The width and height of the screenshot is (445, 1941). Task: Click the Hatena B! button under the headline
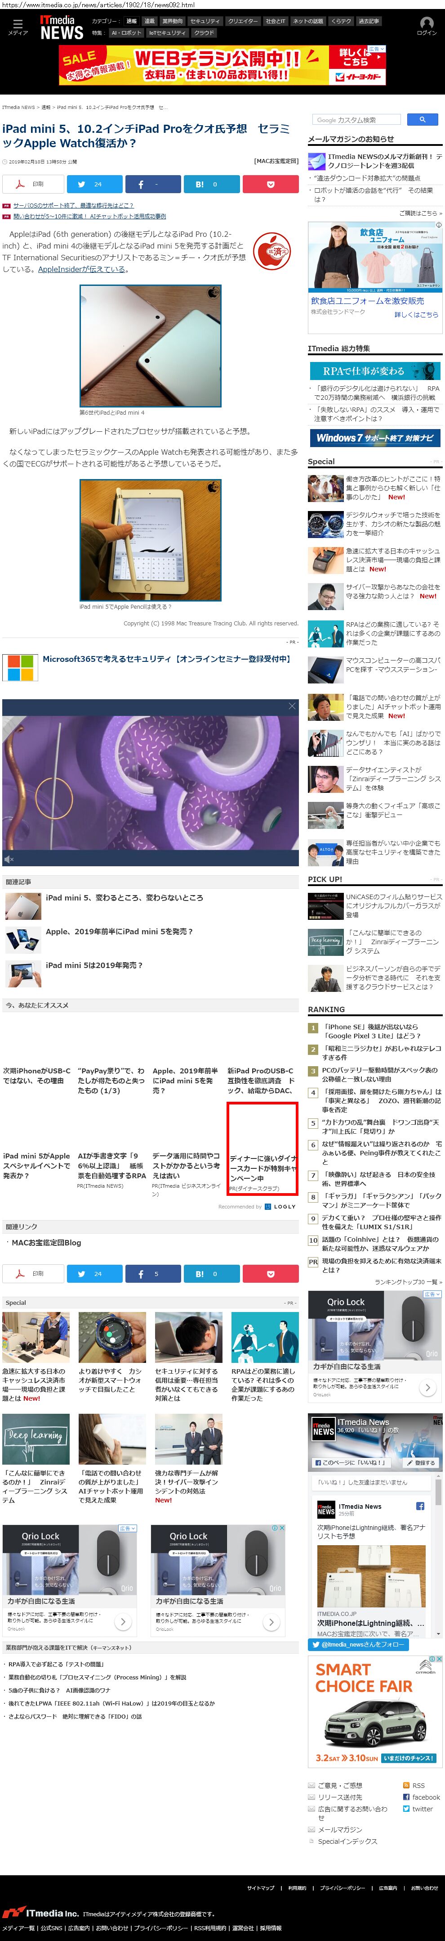pos(211,184)
